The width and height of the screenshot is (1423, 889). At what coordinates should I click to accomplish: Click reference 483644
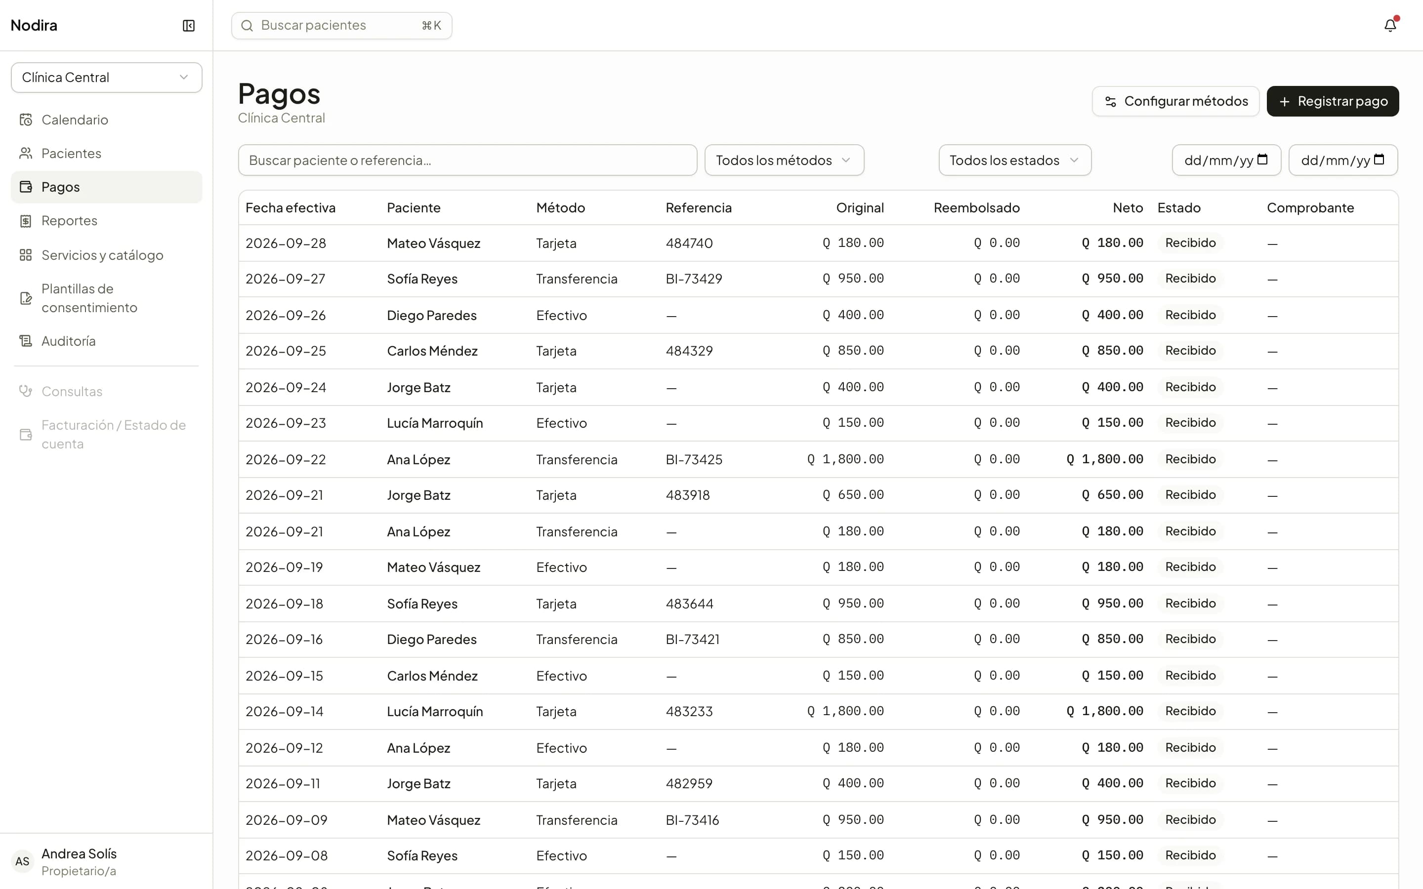click(x=689, y=603)
